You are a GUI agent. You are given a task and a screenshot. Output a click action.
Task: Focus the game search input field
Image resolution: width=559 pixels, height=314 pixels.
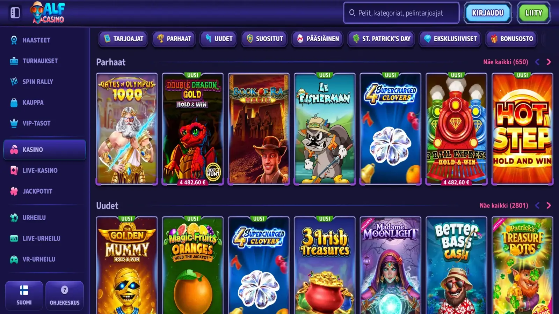point(401,13)
